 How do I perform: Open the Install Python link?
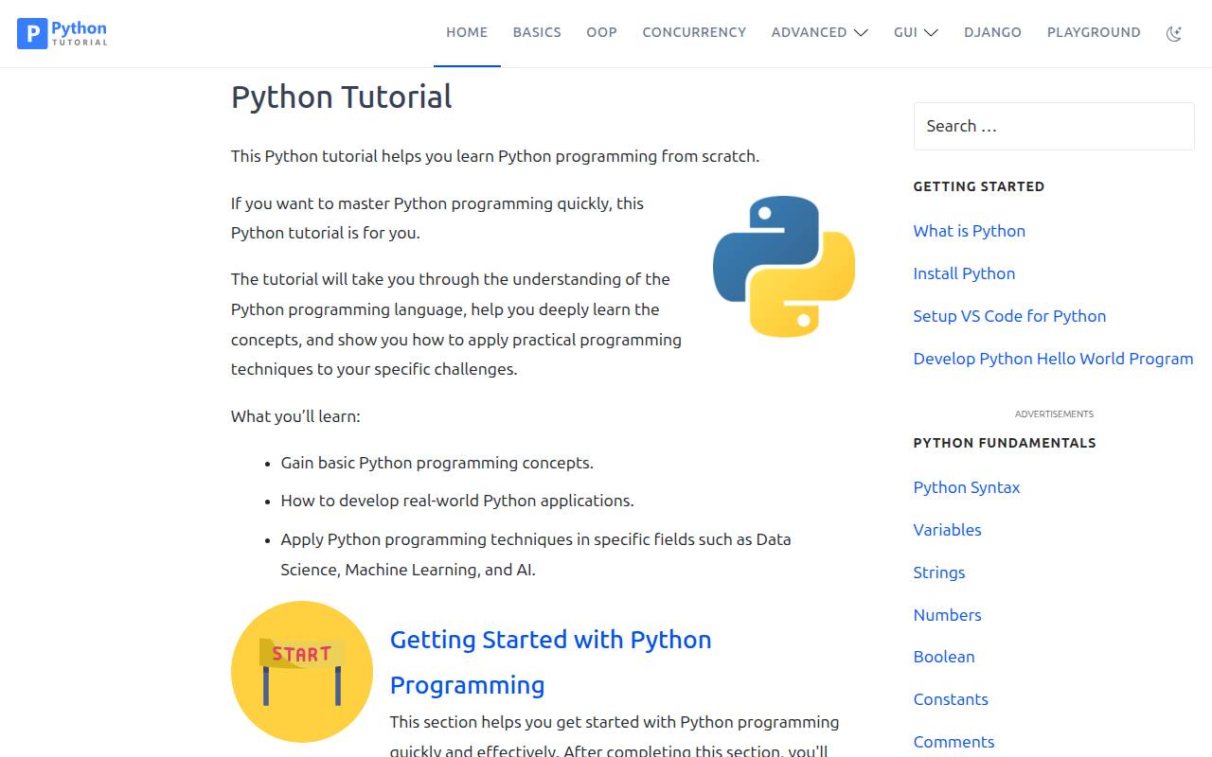pos(964,273)
